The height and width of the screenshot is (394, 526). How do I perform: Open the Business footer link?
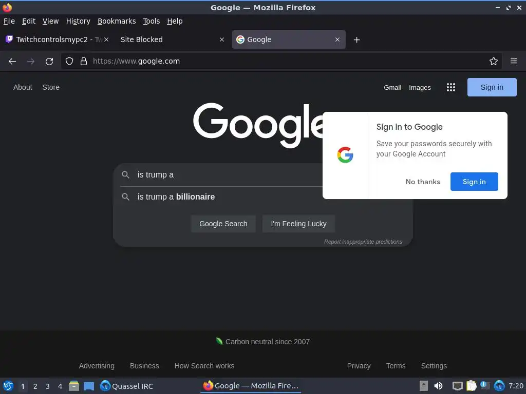coord(144,366)
